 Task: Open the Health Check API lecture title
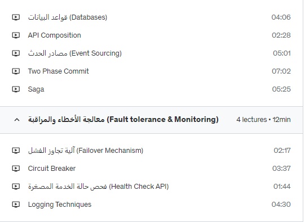[x=99, y=187]
